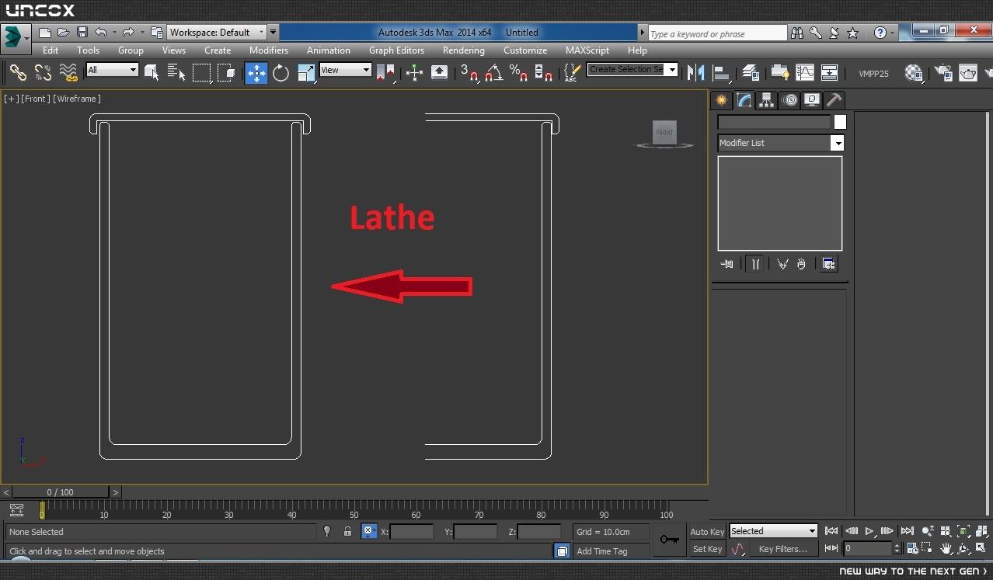
Task: Open the Manage Layers dialog
Action: click(751, 73)
